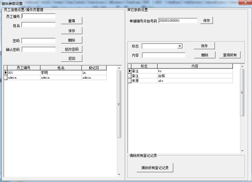252x182 pixels.
Task: Click the 内容 column header
Action: [x=195, y=66]
